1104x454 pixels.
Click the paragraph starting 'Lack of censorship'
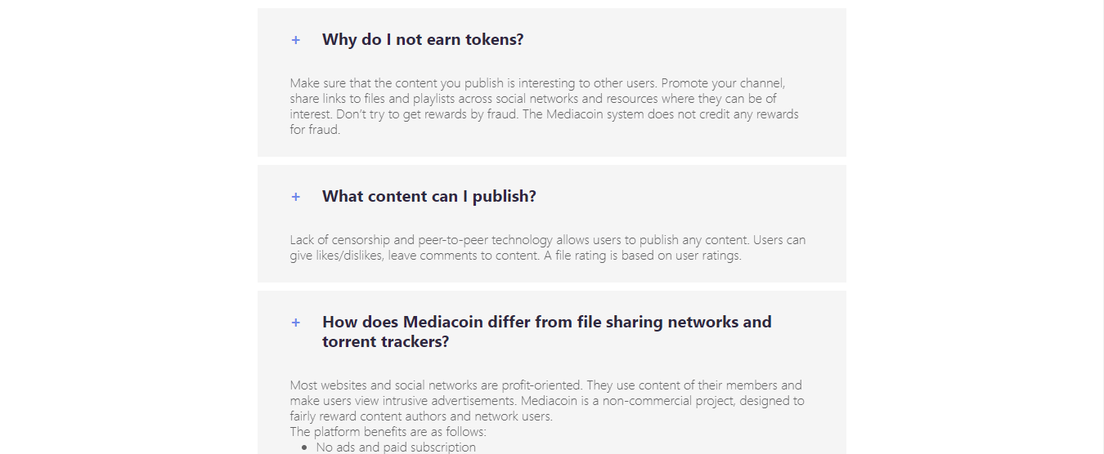click(548, 247)
